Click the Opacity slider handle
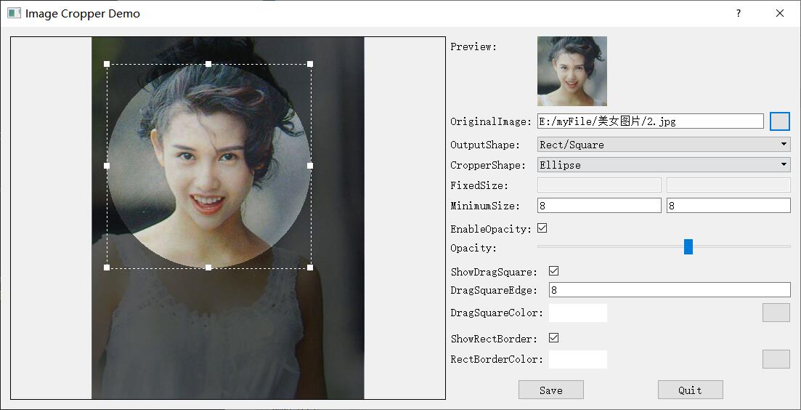Image resolution: width=801 pixels, height=410 pixels. (688, 247)
